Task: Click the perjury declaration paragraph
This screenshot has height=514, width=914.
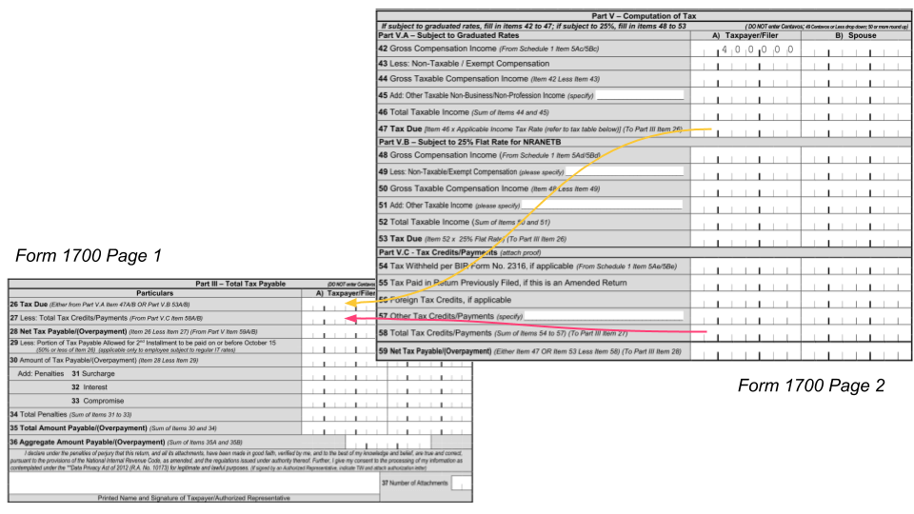Action: (236, 461)
